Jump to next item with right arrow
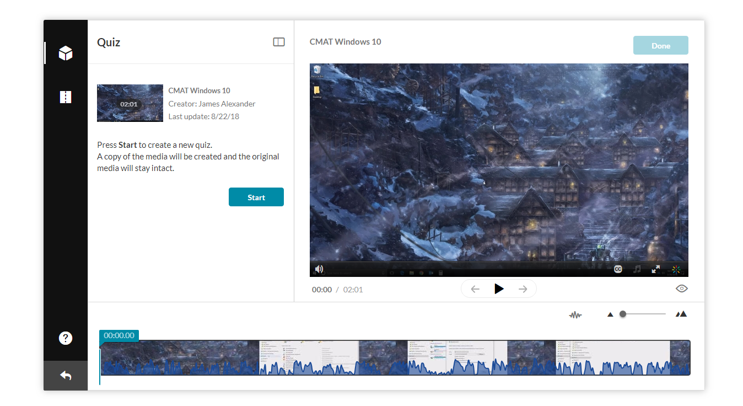Screen dimensions: 743x406 pyautogui.click(x=523, y=289)
